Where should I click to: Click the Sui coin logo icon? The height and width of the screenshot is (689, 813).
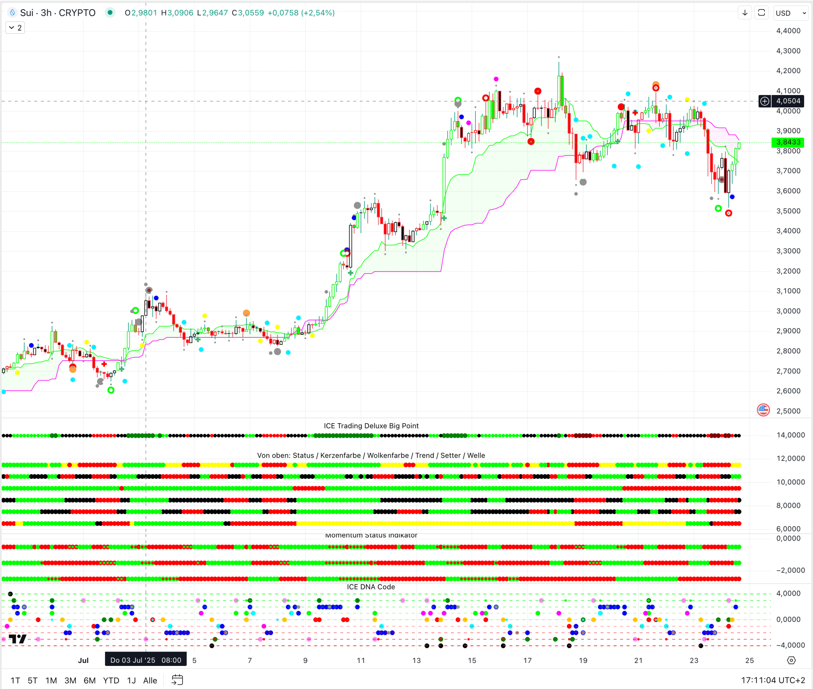(12, 12)
